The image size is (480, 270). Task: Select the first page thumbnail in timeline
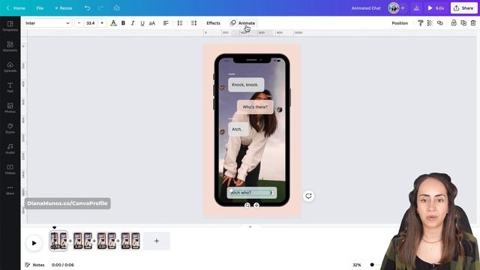pyautogui.click(x=58, y=241)
